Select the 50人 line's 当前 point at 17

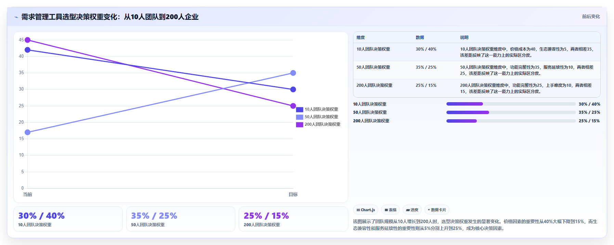coord(28,132)
